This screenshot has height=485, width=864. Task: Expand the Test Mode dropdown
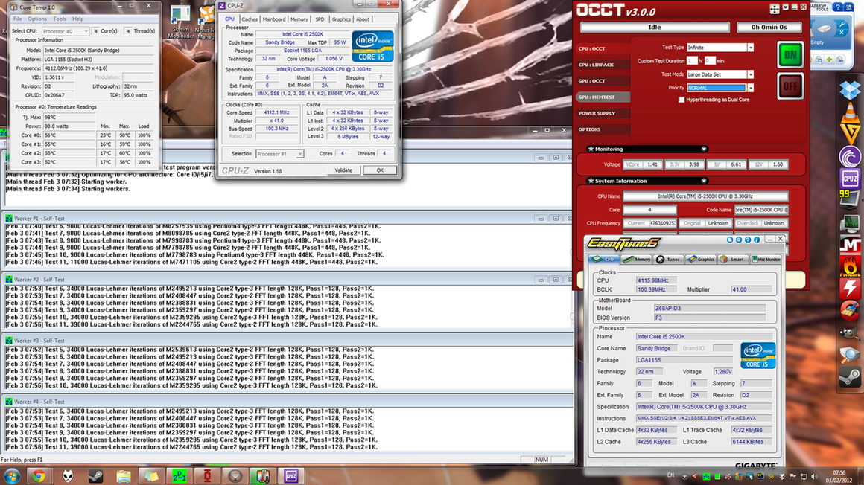(x=750, y=74)
